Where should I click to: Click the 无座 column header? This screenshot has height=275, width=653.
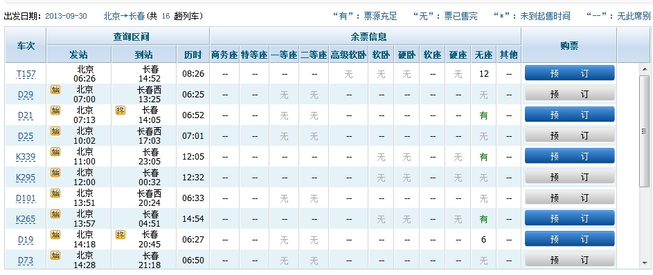coord(483,55)
